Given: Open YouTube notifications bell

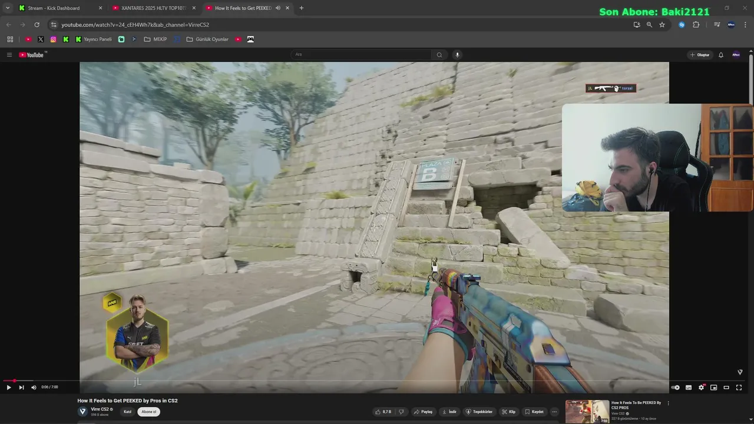Looking at the screenshot, I should tap(720, 55).
